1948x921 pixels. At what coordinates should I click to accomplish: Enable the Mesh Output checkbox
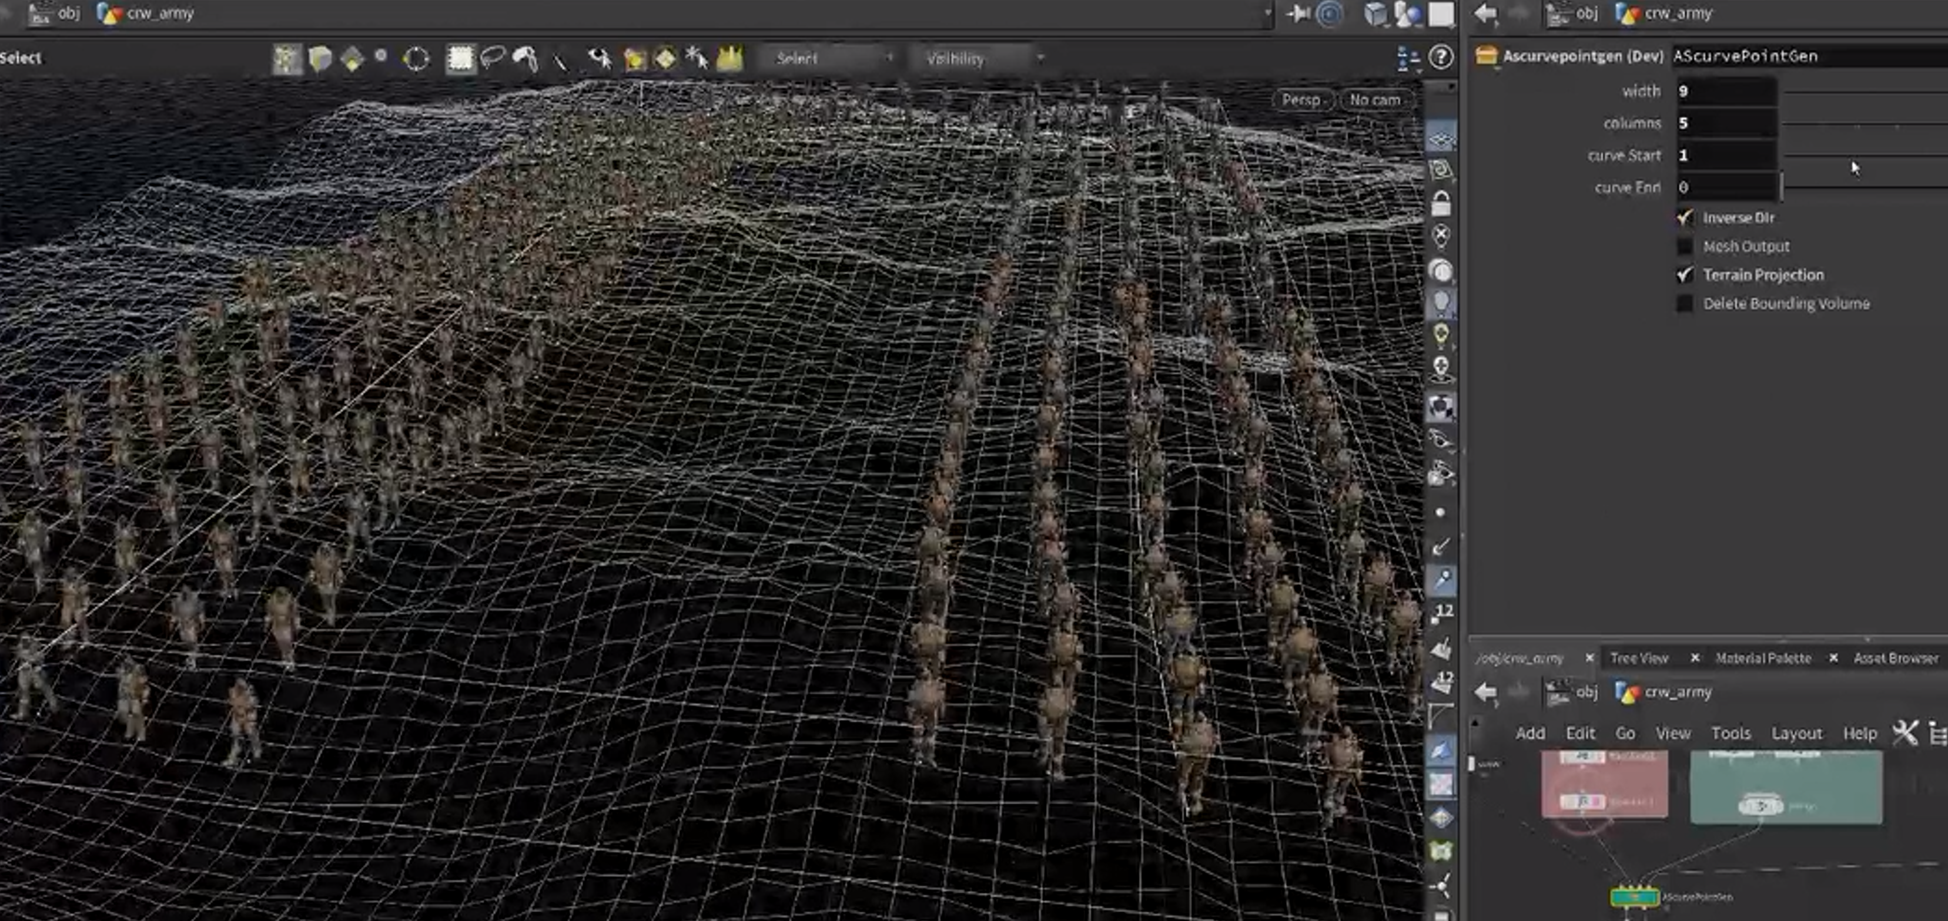pyautogui.click(x=1684, y=246)
